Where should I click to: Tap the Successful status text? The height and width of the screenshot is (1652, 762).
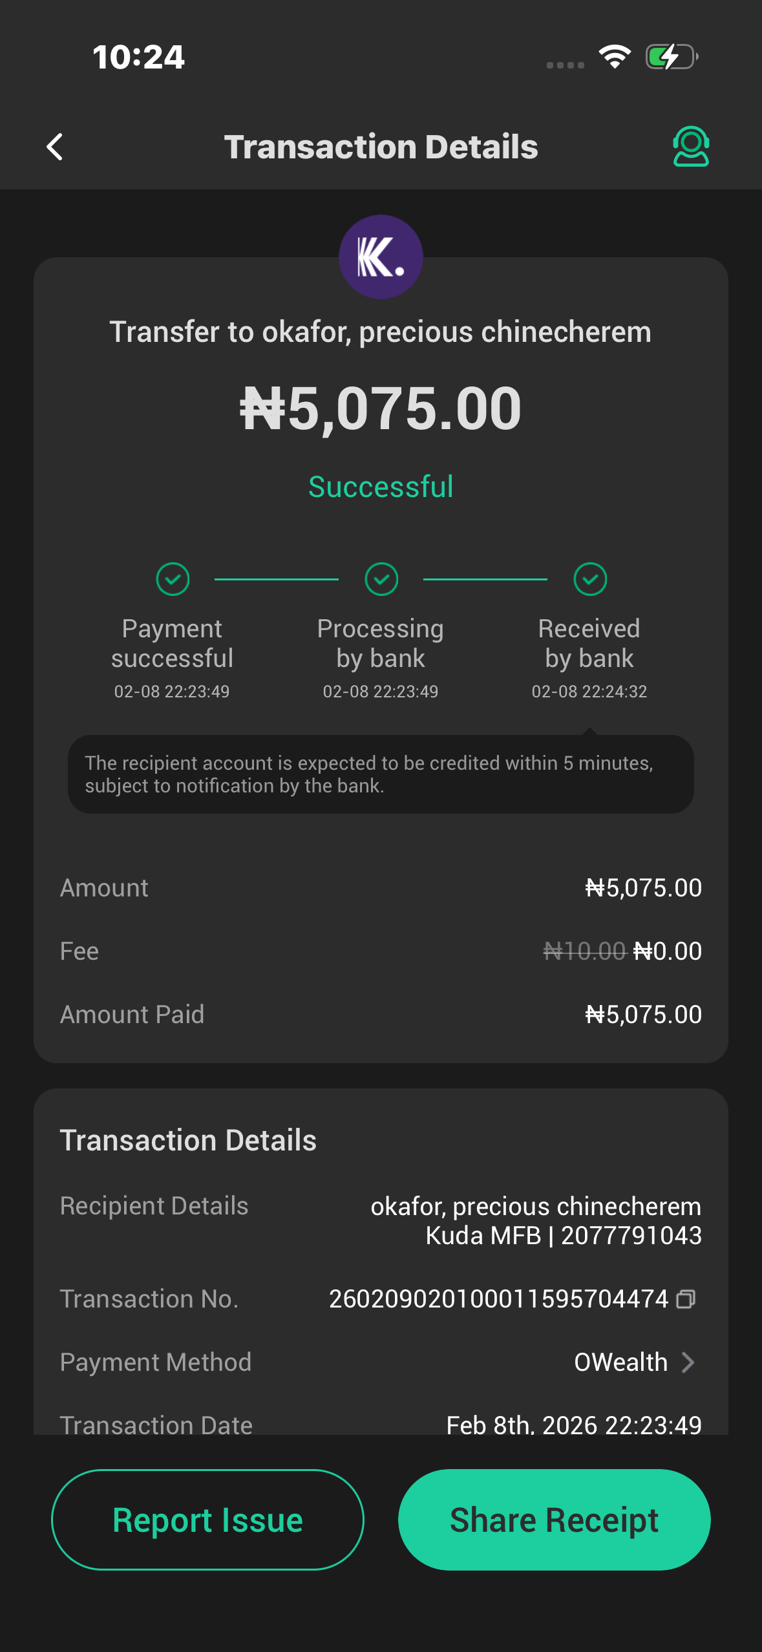click(381, 487)
